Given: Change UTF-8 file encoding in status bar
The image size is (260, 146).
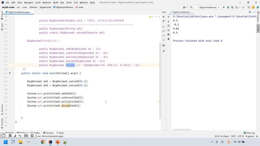Looking at the screenshot, I should [x=240, y=136].
